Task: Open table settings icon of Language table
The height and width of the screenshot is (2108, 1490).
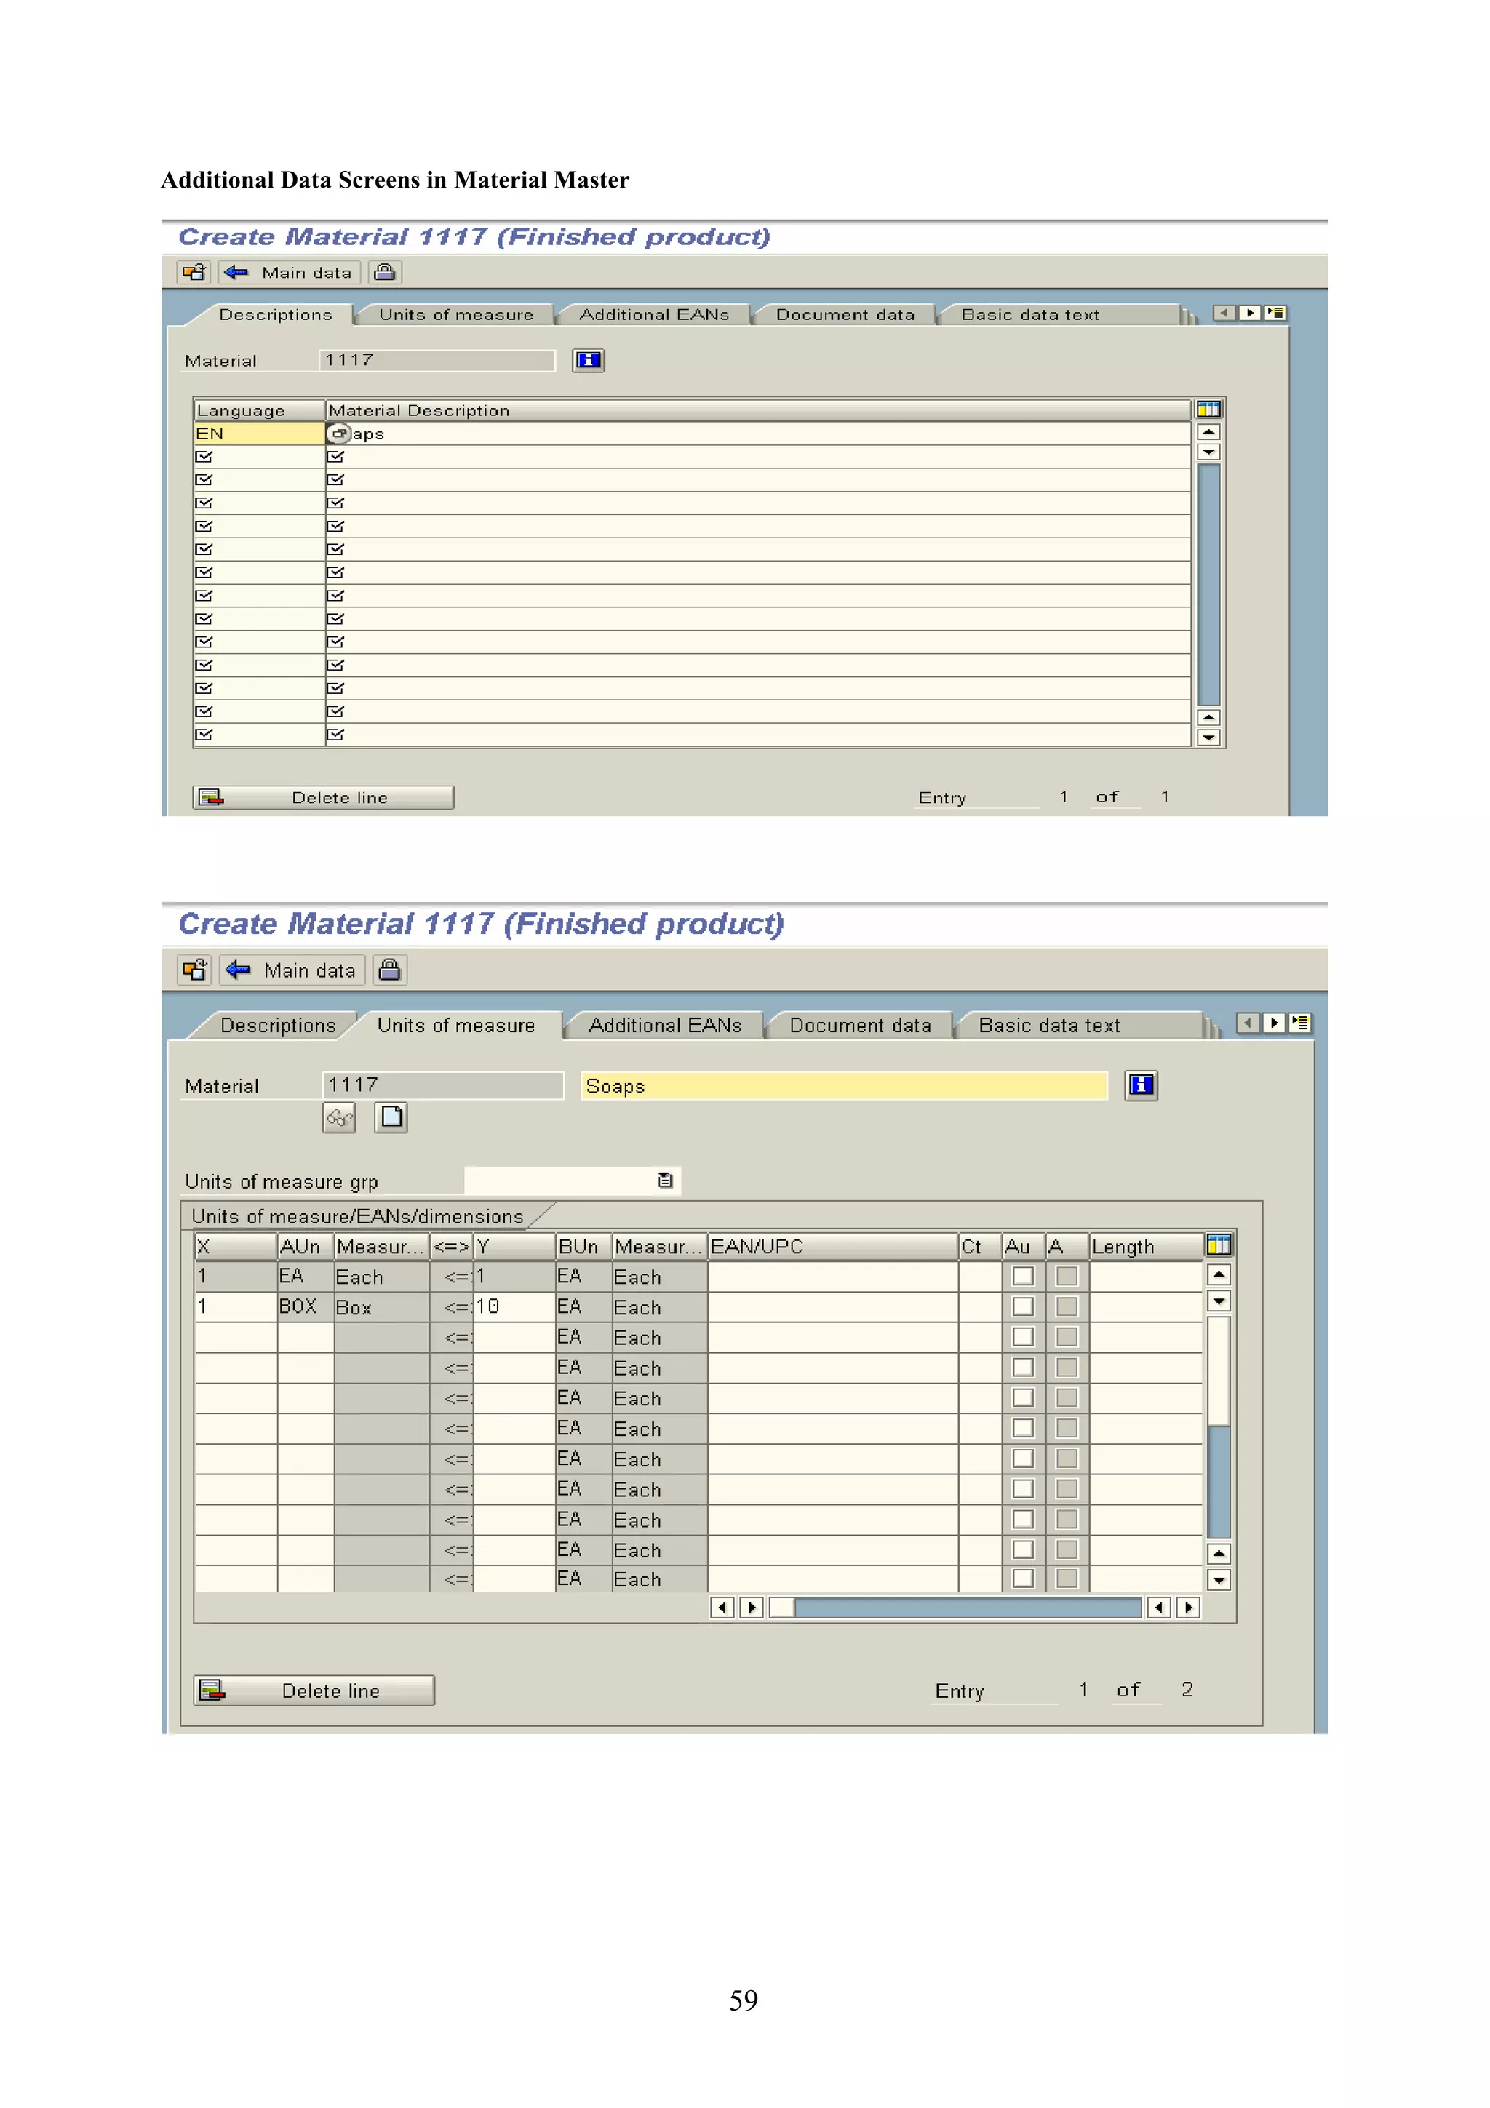Action: (1208, 410)
